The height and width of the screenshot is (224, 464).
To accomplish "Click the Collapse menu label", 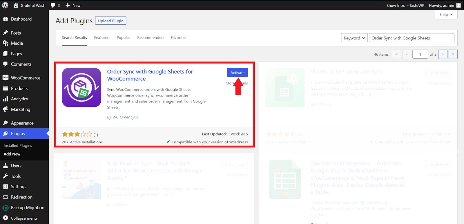I will click(x=24, y=218).
